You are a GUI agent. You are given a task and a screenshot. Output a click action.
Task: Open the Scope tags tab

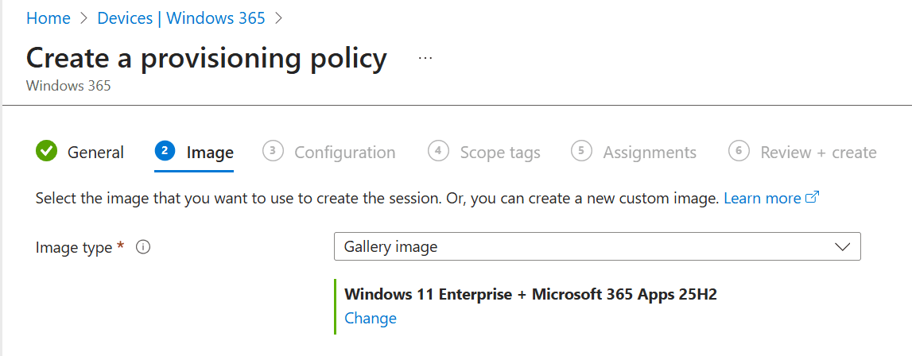pyautogui.click(x=500, y=153)
